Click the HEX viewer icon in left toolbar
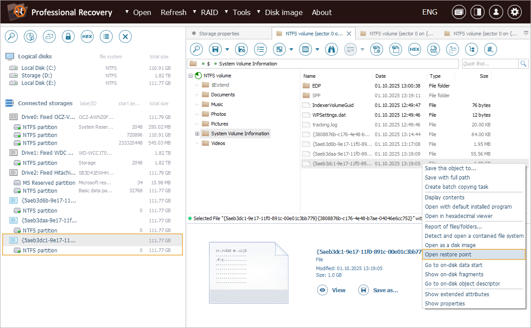 tap(87, 37)
